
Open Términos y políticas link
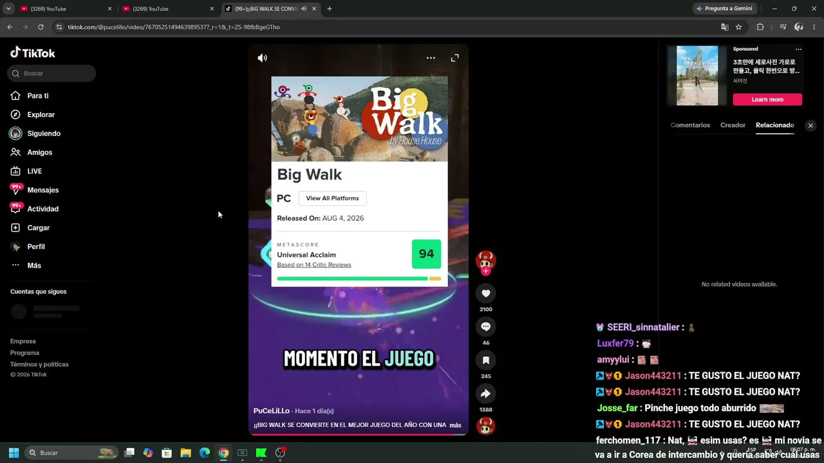pos(39,365)
